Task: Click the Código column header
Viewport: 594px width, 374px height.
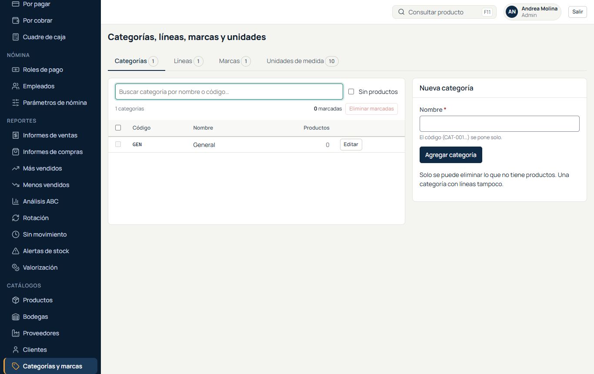Action: coord(141,128)
